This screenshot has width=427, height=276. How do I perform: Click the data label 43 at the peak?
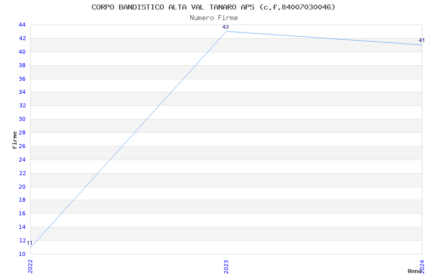pyautogui.click(x=226, y=27)
